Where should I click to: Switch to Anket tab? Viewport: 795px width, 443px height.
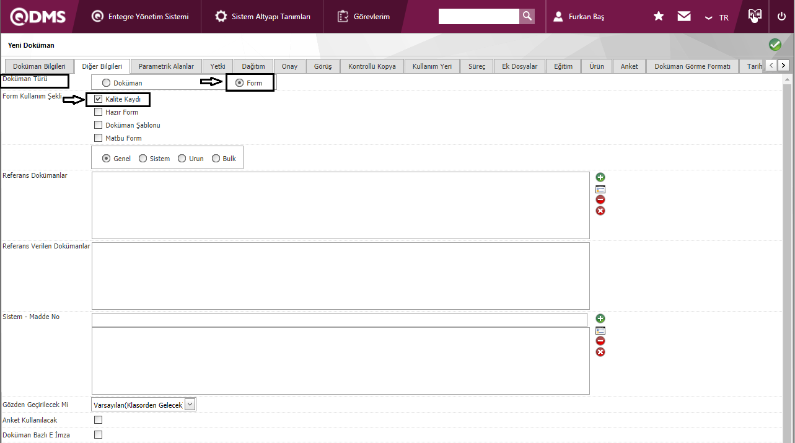coord(629,66)
